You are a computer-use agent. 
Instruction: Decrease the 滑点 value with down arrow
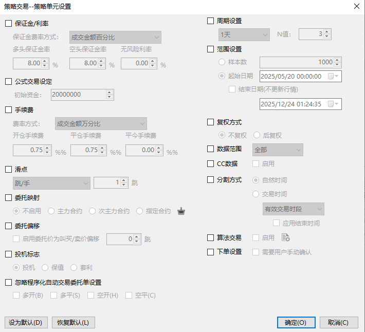(x=124, y=185)
